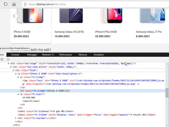The width and height of the screenshot is (169, 127).
Task: Select the label fs-iclbkm DOM line
Action: [87, 115]
